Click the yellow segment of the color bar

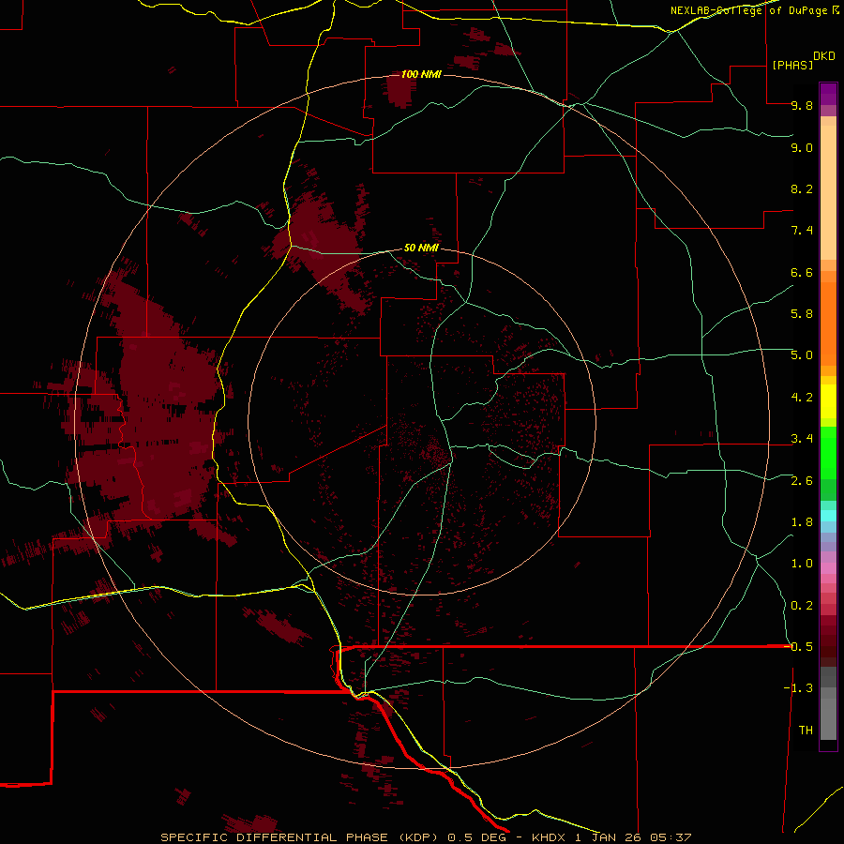click(828, 401)
